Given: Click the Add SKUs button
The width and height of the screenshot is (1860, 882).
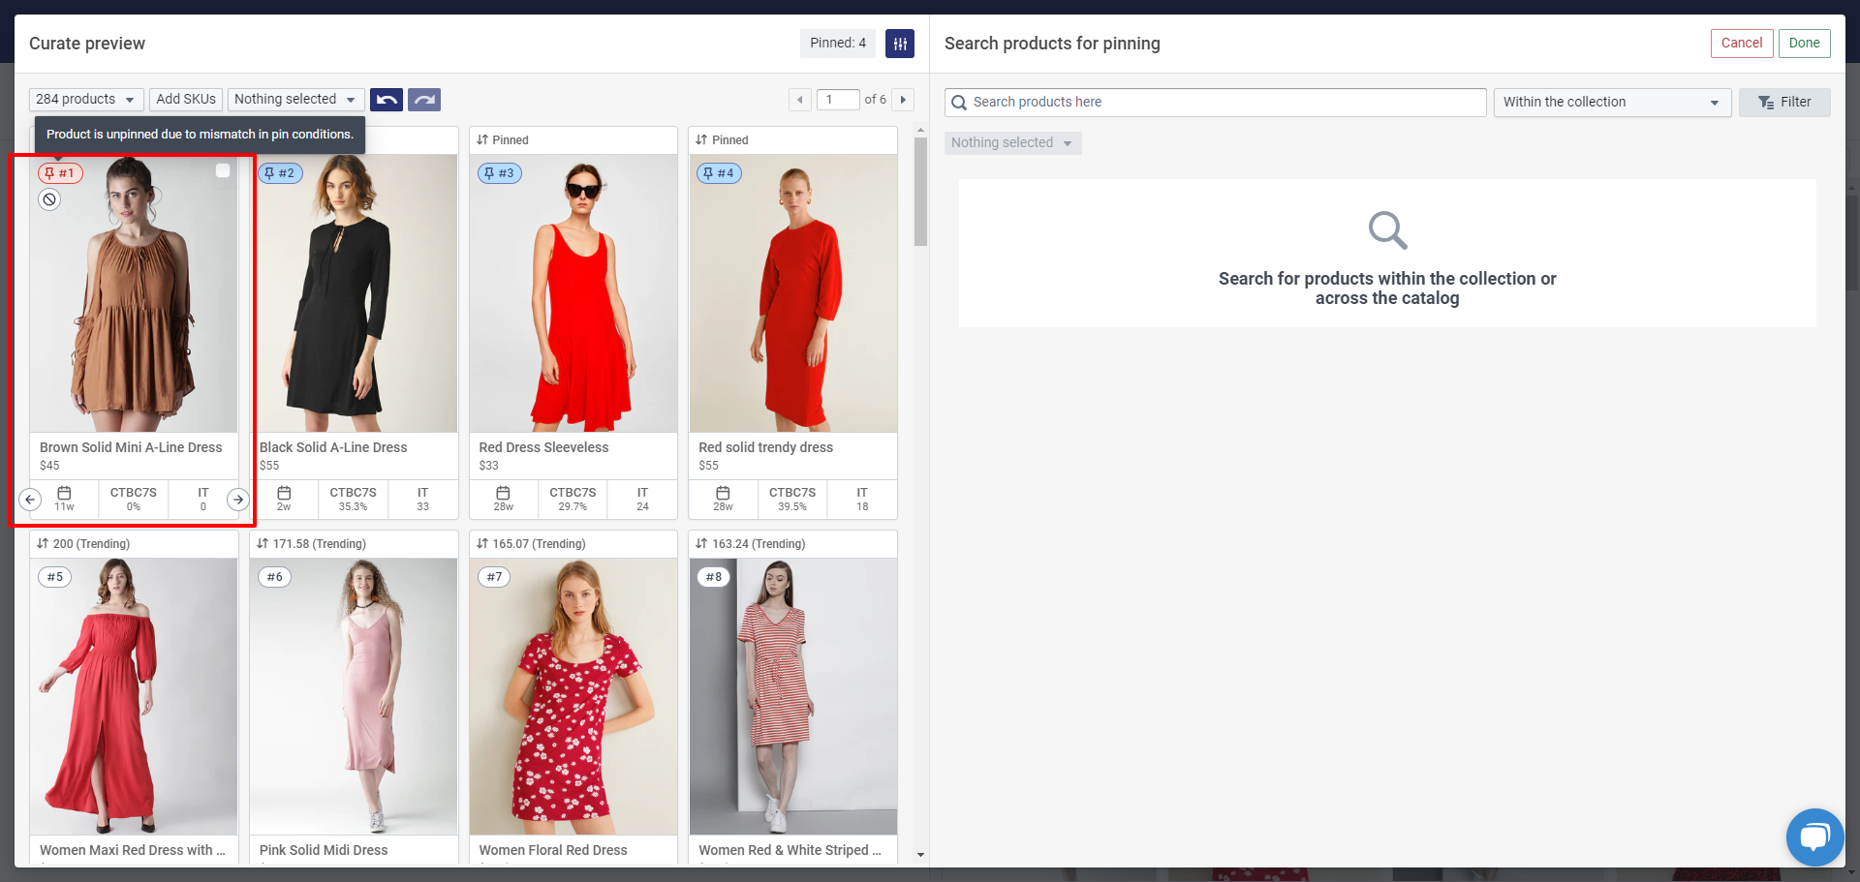Looking at the screenshot, I should pyautogui.click(x=186, y=100).
